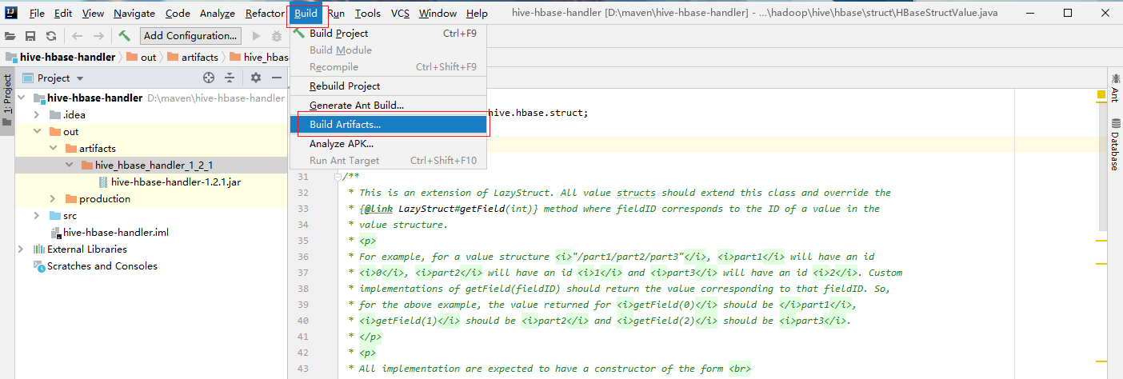Click the Debug bug icon in toolbar
The height and width of the screenshot is (379, 1123).
click(277, 36)
